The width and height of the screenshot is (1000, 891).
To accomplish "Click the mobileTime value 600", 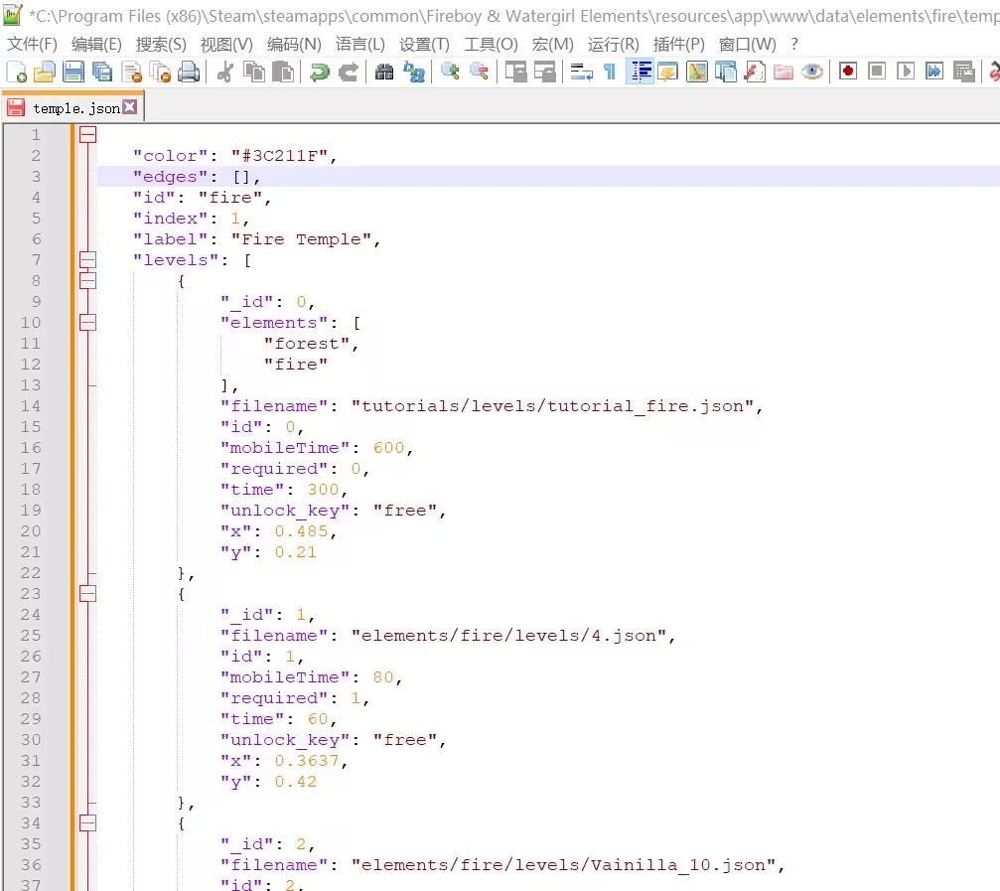I will click(x=388, y=448).
